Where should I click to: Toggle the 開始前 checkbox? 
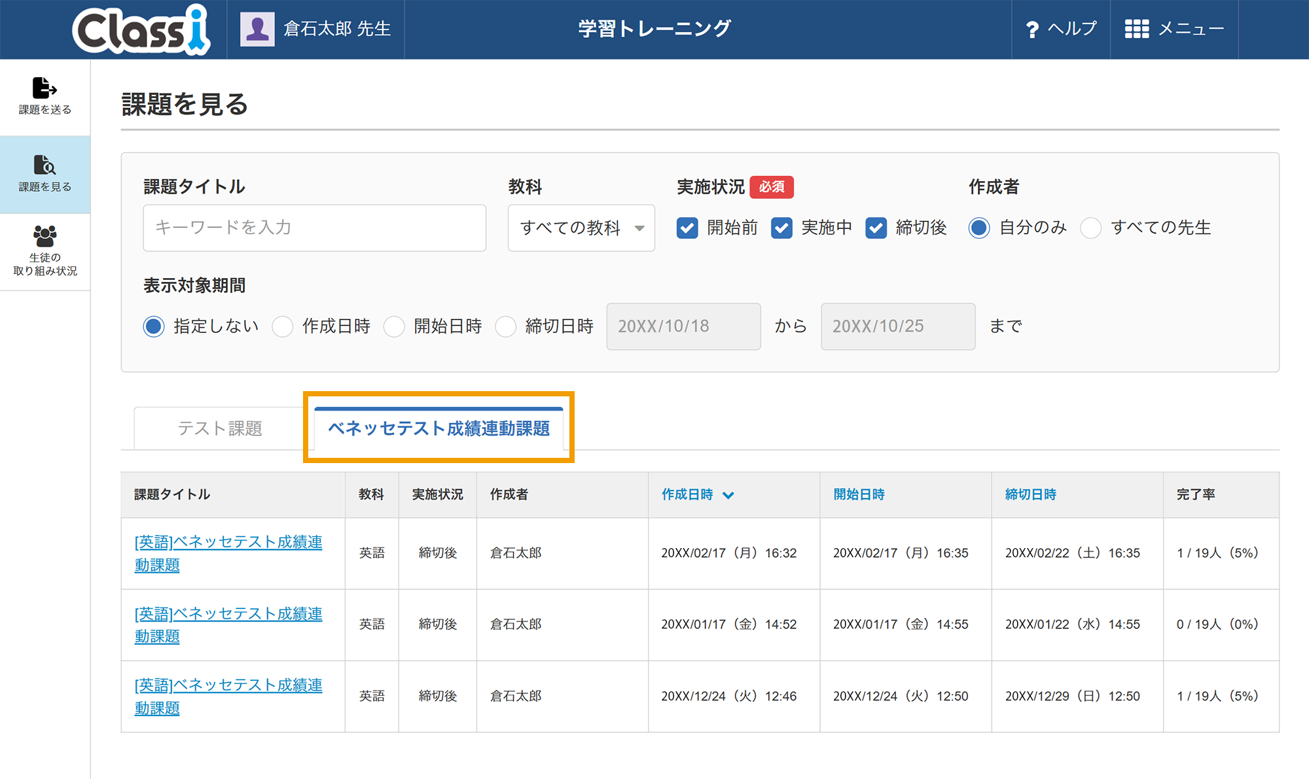coord(687,228)
